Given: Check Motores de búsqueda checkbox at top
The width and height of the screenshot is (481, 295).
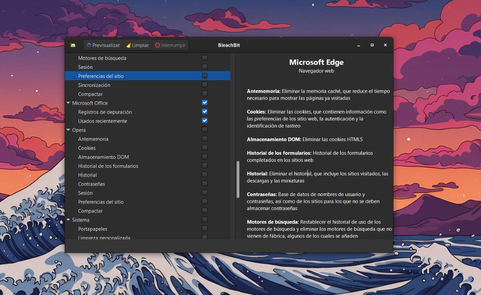Looking at the screenshot, I should 204,58.
